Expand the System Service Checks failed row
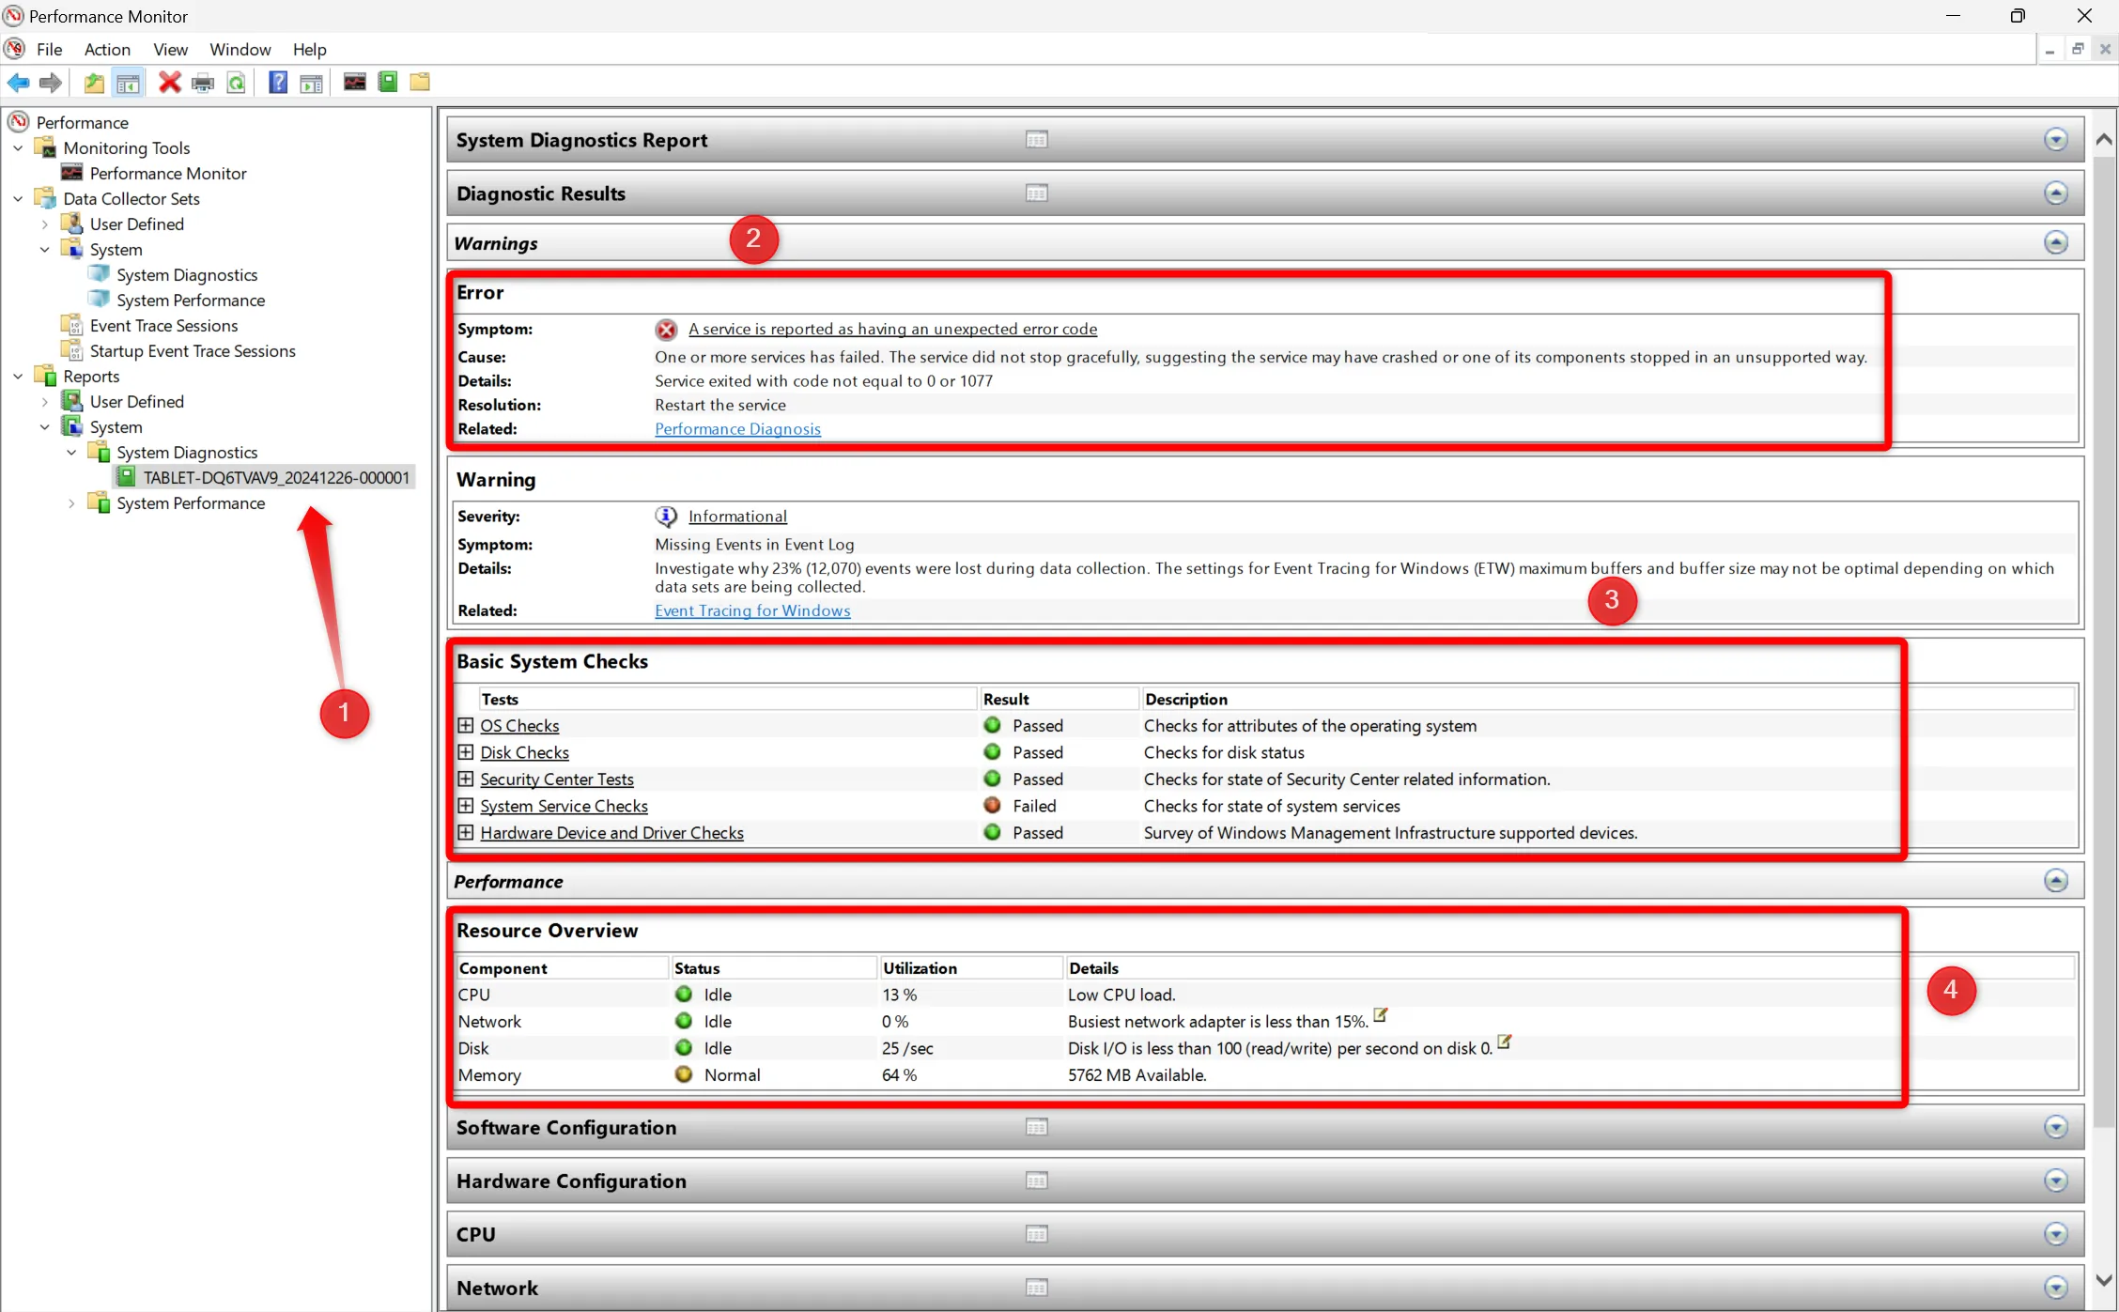Viewport: 2119px width, 1312px height. coord(466,805)
